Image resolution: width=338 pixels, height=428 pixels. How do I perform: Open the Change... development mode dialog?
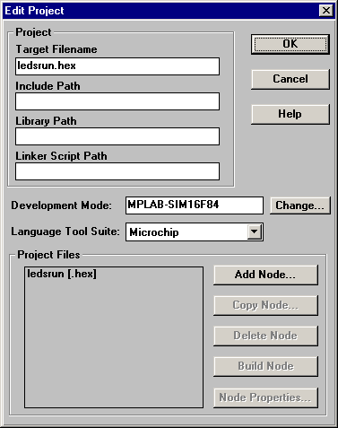300,205
